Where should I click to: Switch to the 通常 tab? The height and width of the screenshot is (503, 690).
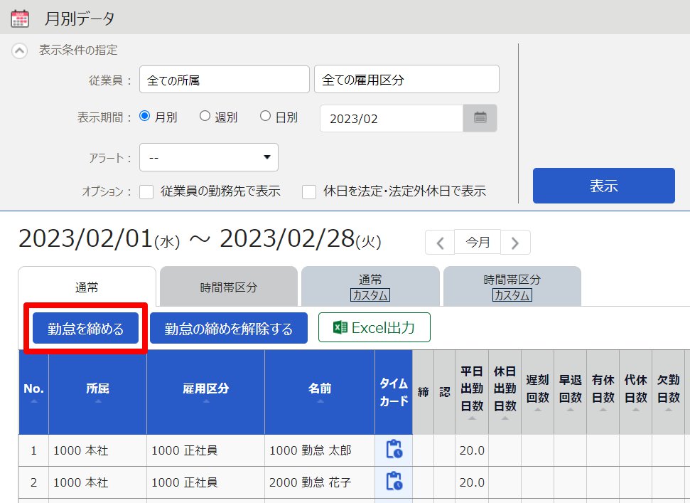(87, 287)
